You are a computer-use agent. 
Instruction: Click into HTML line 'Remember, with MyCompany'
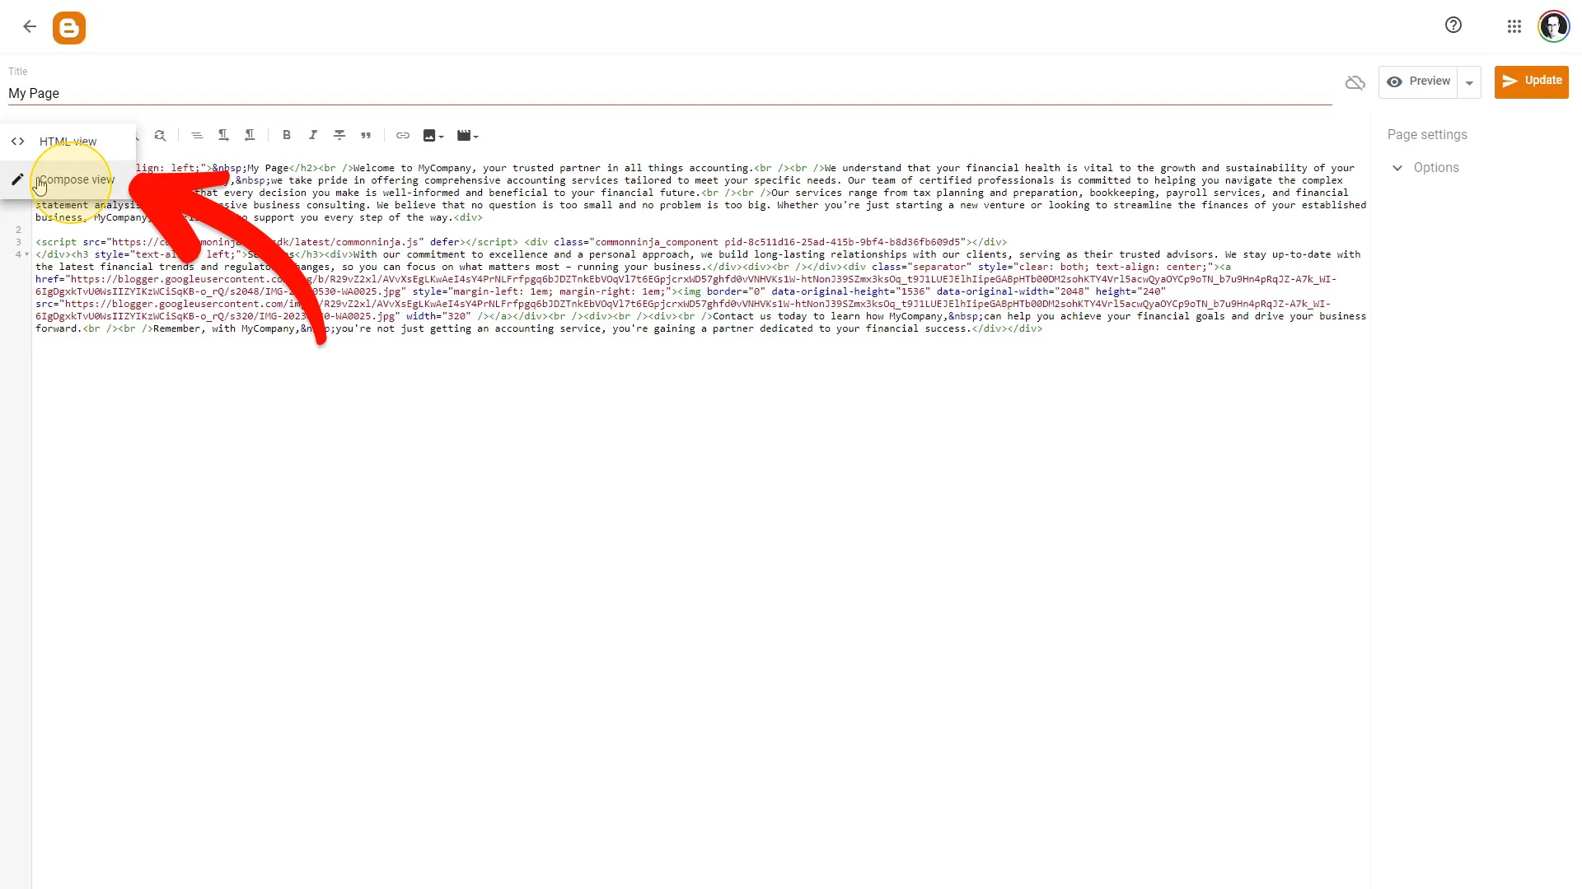click(225, 328)
